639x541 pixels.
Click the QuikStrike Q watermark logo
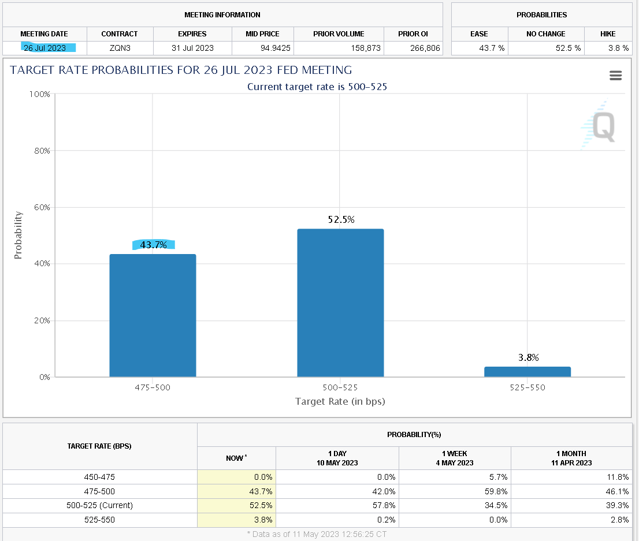point(599,125)
